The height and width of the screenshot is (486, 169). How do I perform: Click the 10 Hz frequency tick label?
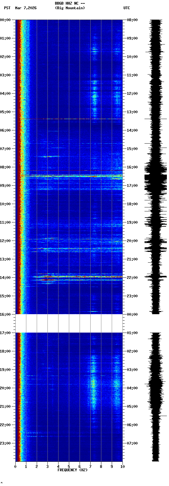[122, 467]
